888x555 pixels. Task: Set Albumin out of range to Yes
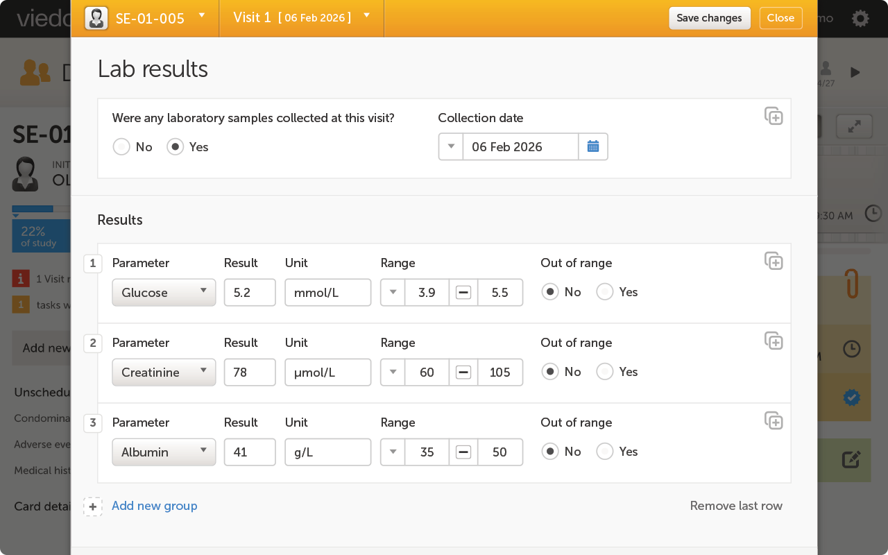coord(605,452)
